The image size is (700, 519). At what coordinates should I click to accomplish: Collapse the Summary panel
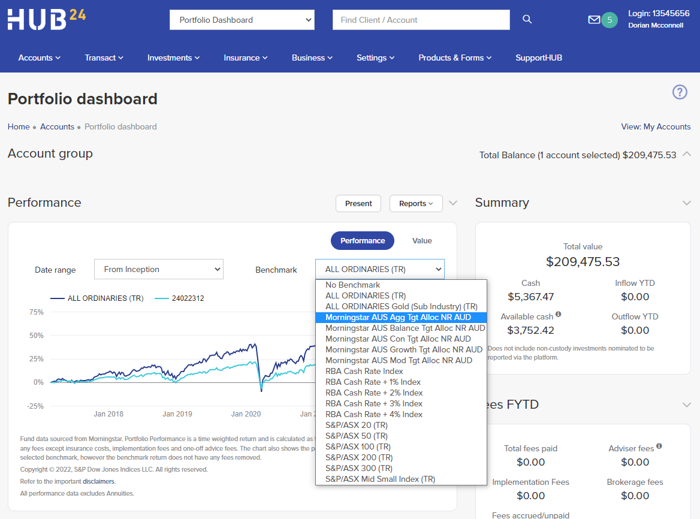pyautogui.click(x=687, y=203)
